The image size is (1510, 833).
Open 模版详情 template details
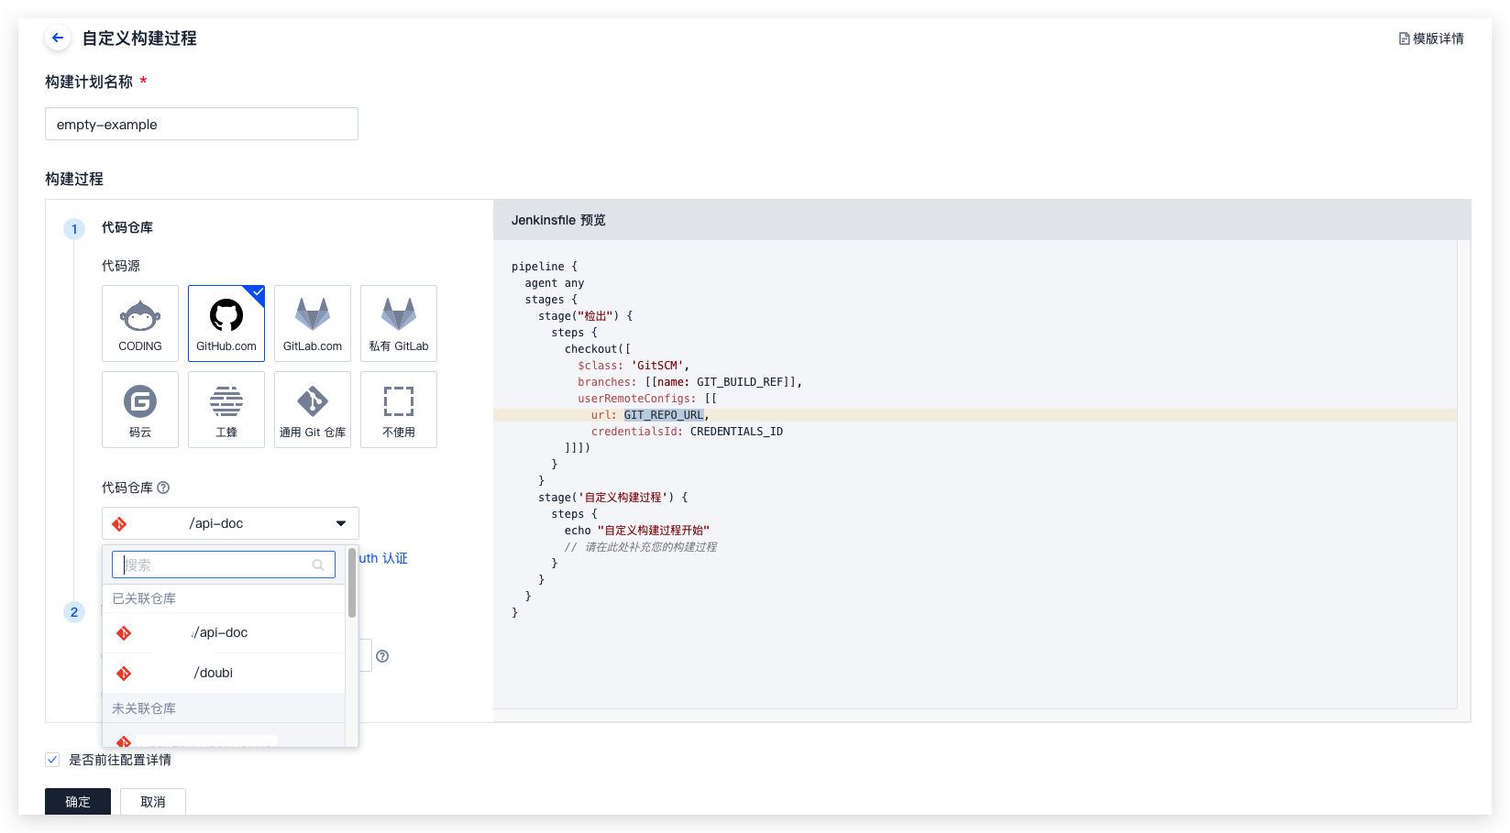tap(1431, 38)
